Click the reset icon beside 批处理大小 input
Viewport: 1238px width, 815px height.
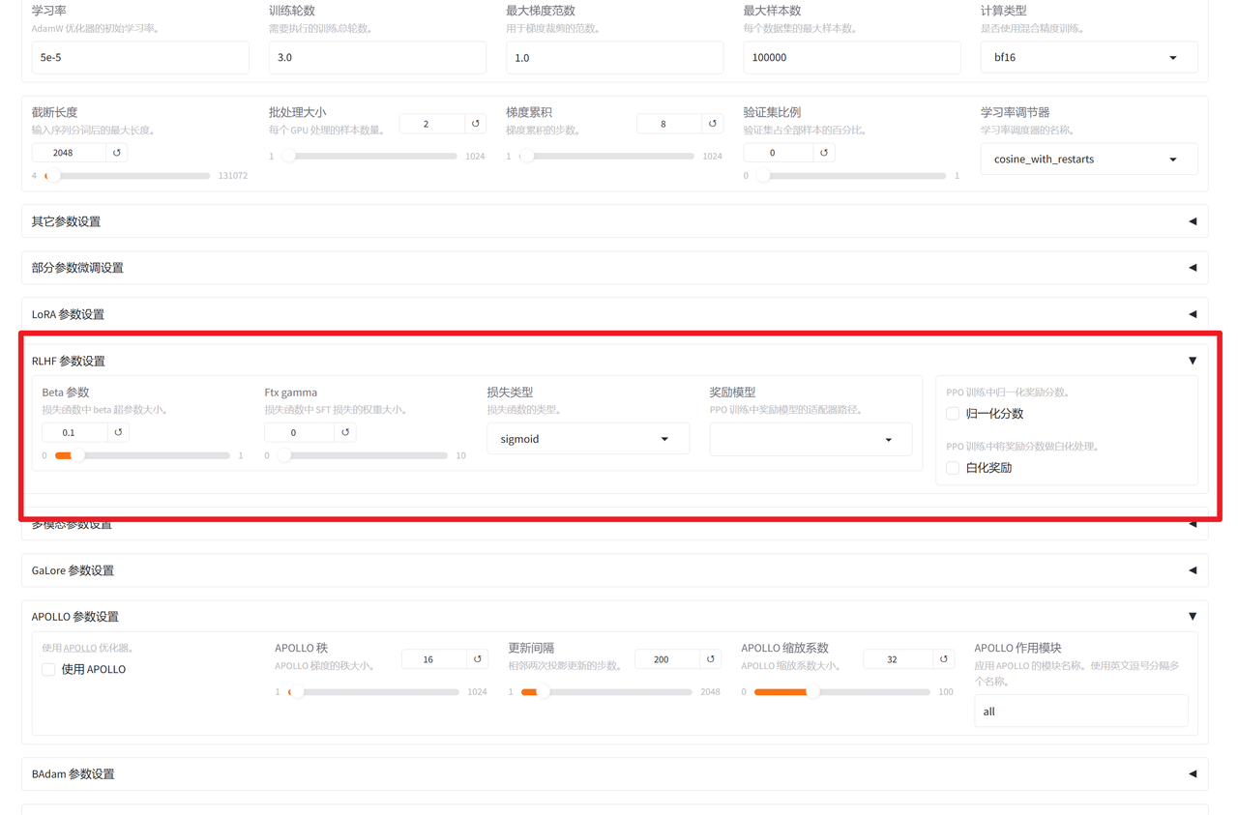pos(474,123)
